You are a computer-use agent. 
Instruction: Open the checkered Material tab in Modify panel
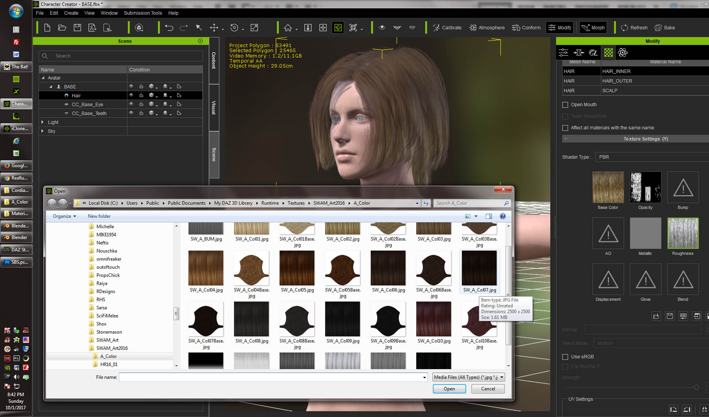[609, 53]
